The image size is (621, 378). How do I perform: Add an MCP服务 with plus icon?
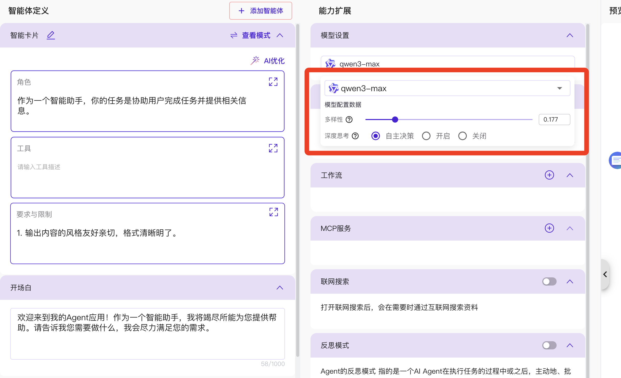[x=549, y=228]
